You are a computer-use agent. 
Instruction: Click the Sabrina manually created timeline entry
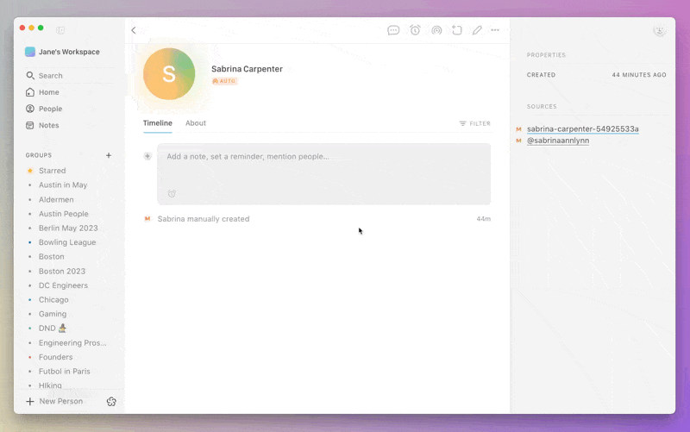click(204, 219)
